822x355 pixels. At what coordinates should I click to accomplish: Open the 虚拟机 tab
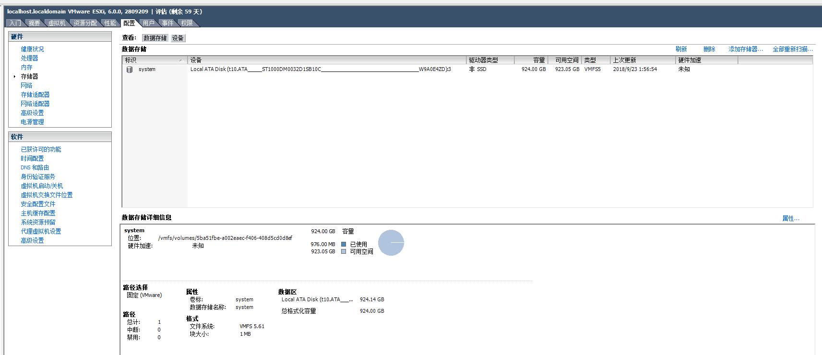[57, 23]
